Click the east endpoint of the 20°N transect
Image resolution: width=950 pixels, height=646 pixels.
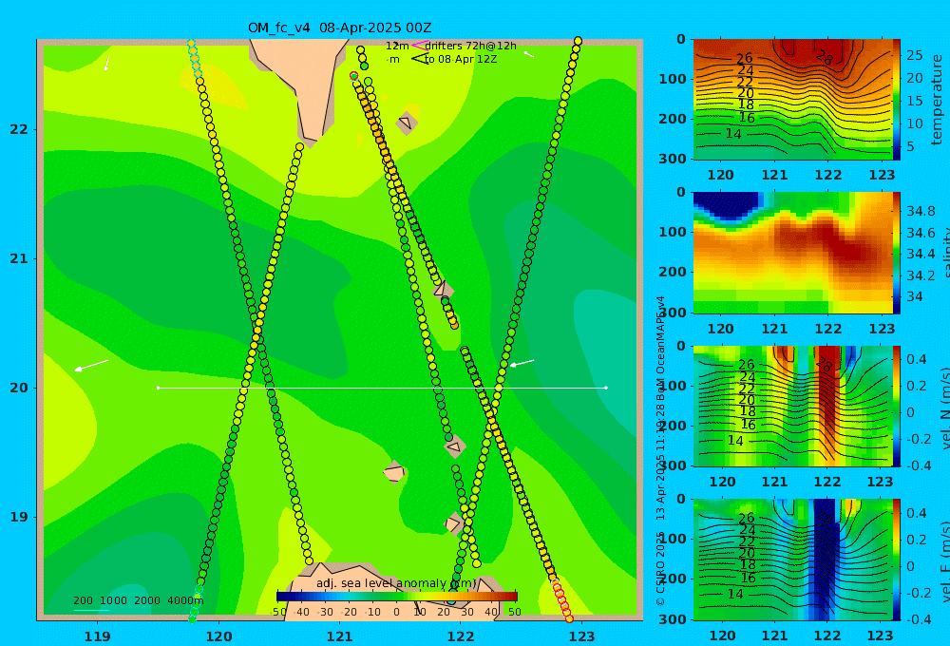click(x=606, y=388)
